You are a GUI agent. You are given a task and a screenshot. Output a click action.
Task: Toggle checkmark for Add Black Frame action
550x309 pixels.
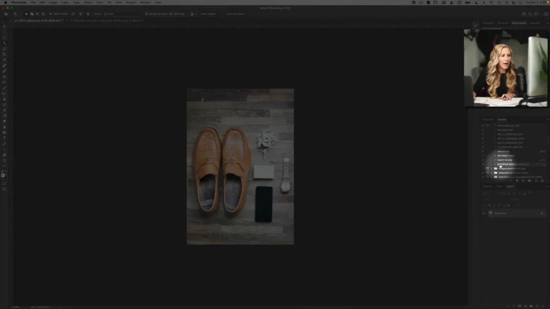(x=483, y=156)
